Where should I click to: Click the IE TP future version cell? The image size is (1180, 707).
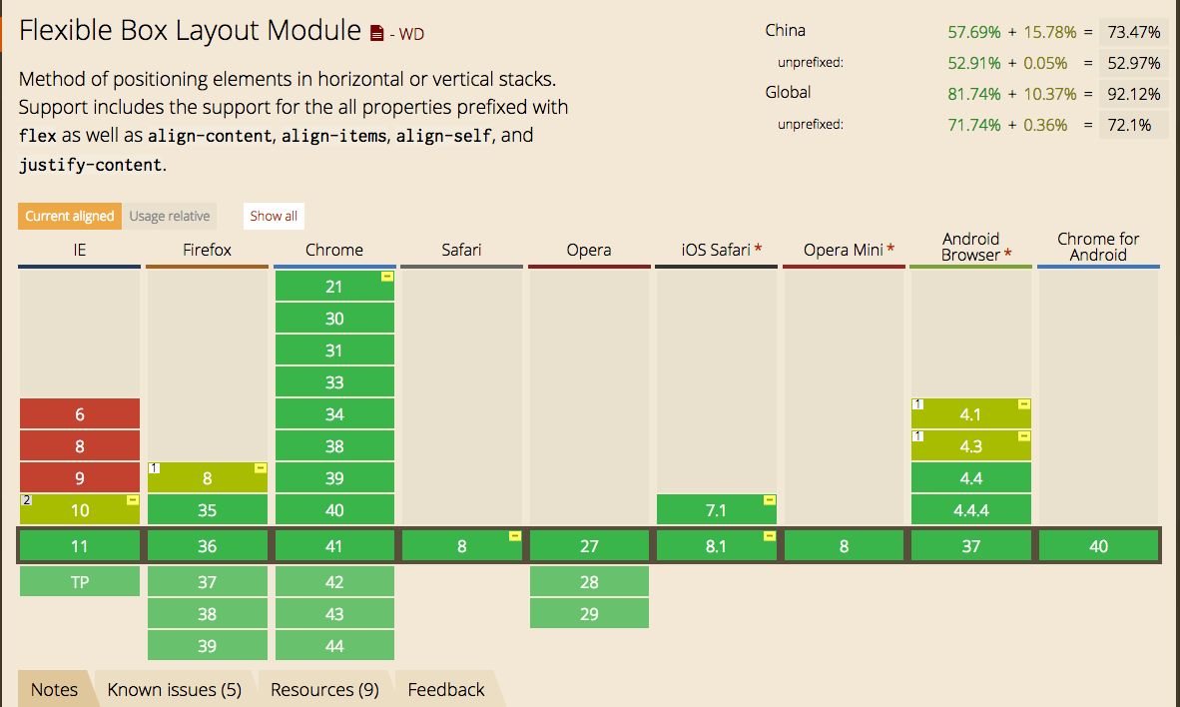coord(80,581)
